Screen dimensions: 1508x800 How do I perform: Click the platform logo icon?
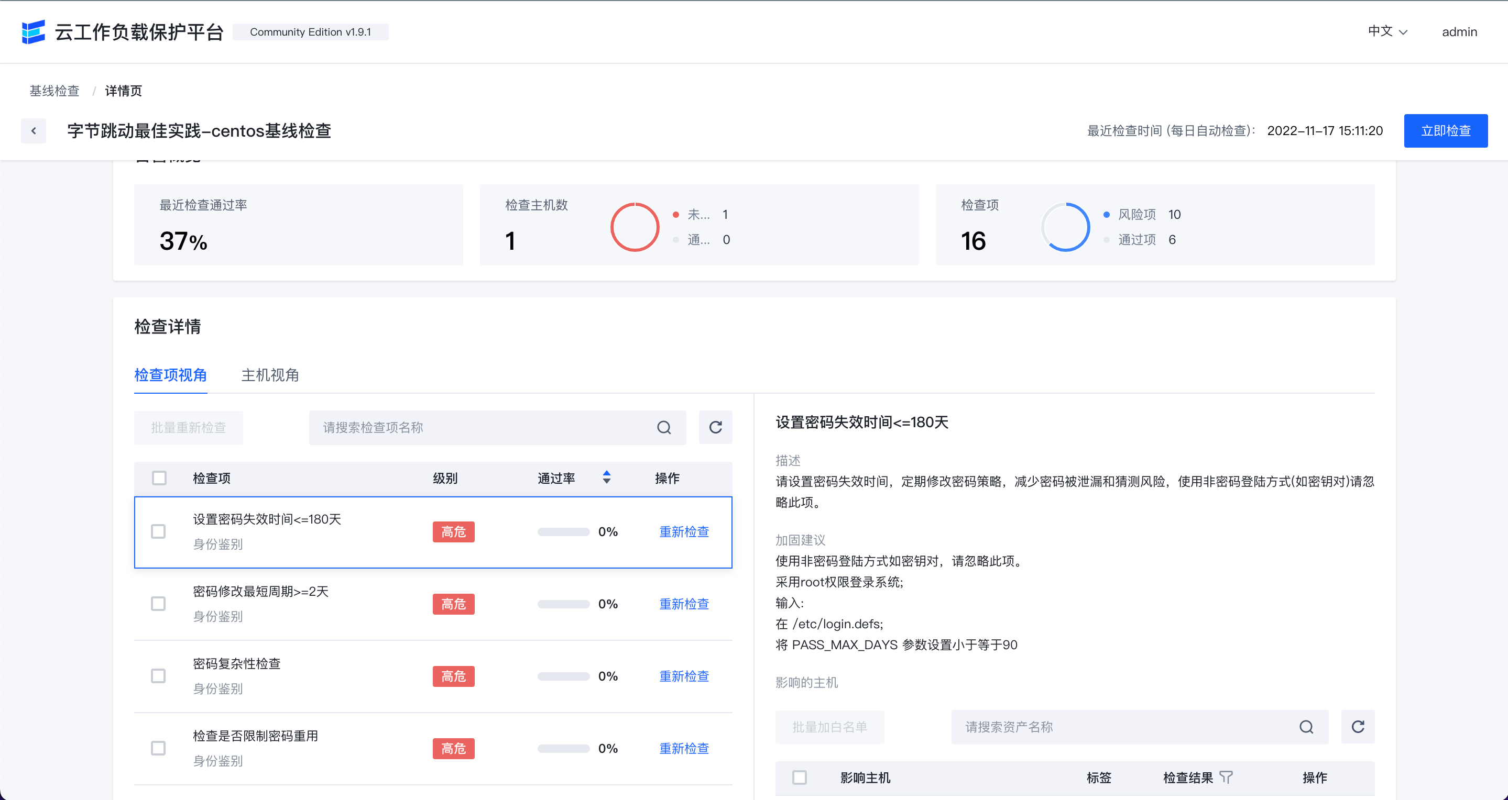pyautogui.click(x=34, y=31)
